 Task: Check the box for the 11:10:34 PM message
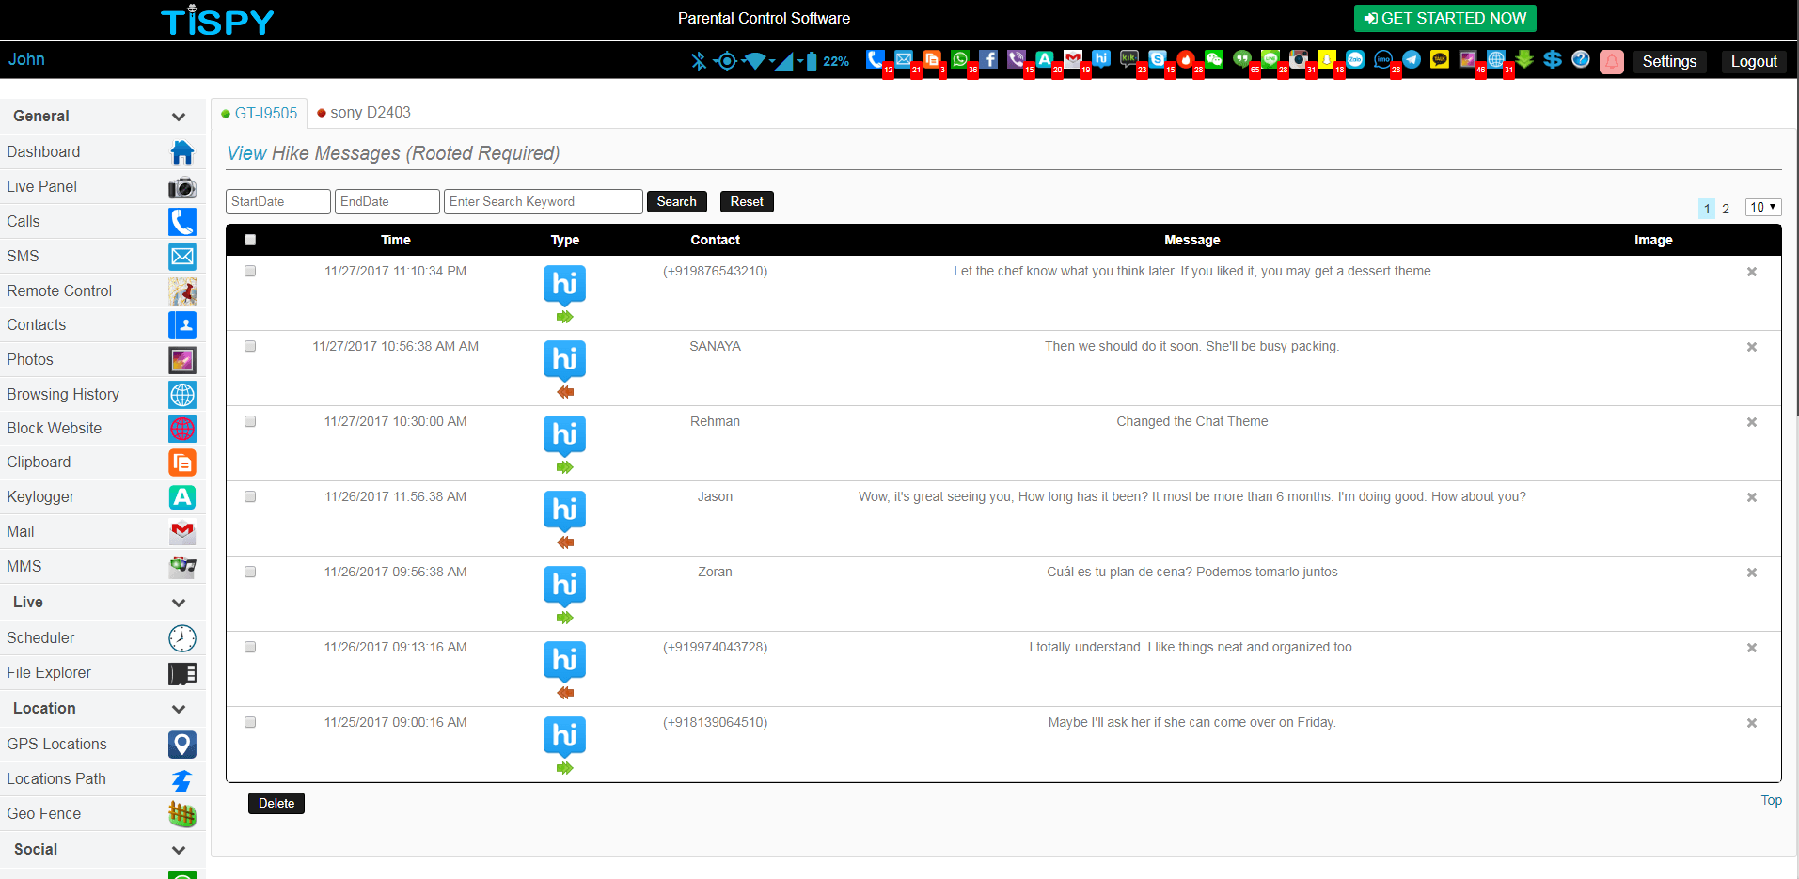point(250,271)
